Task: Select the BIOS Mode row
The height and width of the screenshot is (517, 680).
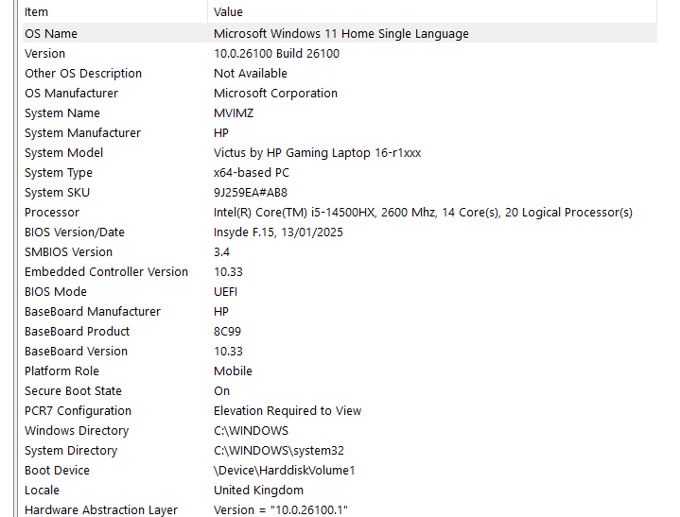Action: point(56,292)
